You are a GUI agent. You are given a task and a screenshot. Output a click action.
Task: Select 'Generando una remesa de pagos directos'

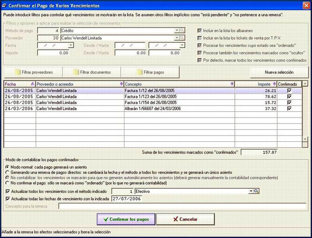7,172
